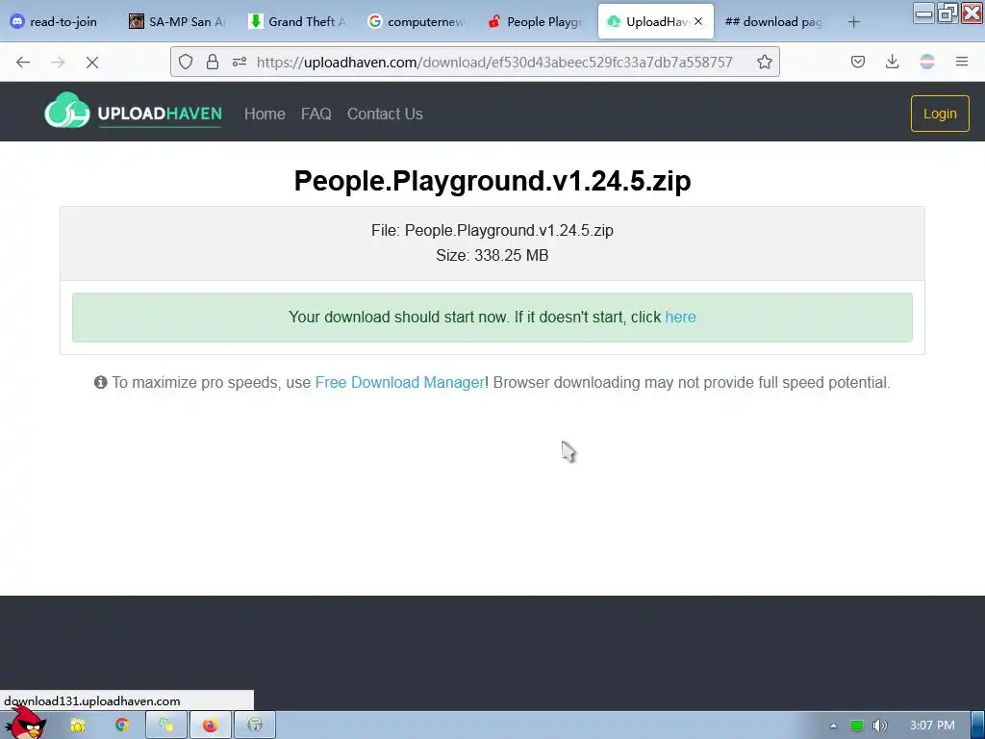
Task: Click the green network tray icon
Action: tap(857, 726)
